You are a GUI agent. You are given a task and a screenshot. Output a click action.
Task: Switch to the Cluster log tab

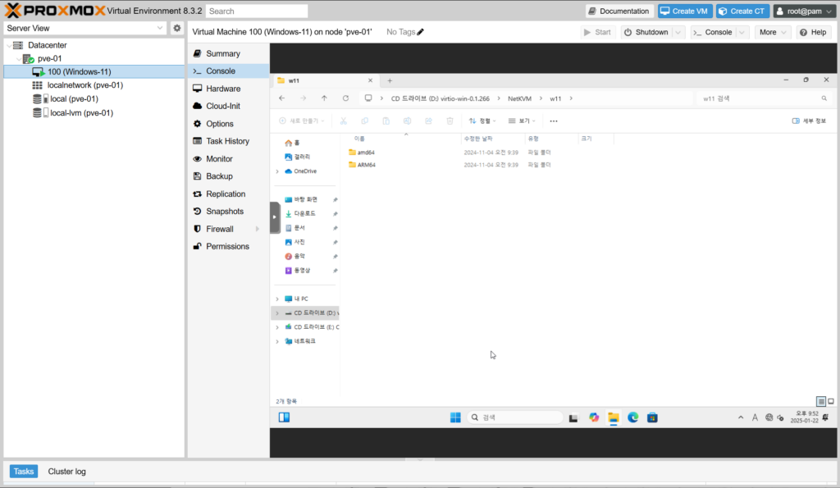[x=66, y=472]
